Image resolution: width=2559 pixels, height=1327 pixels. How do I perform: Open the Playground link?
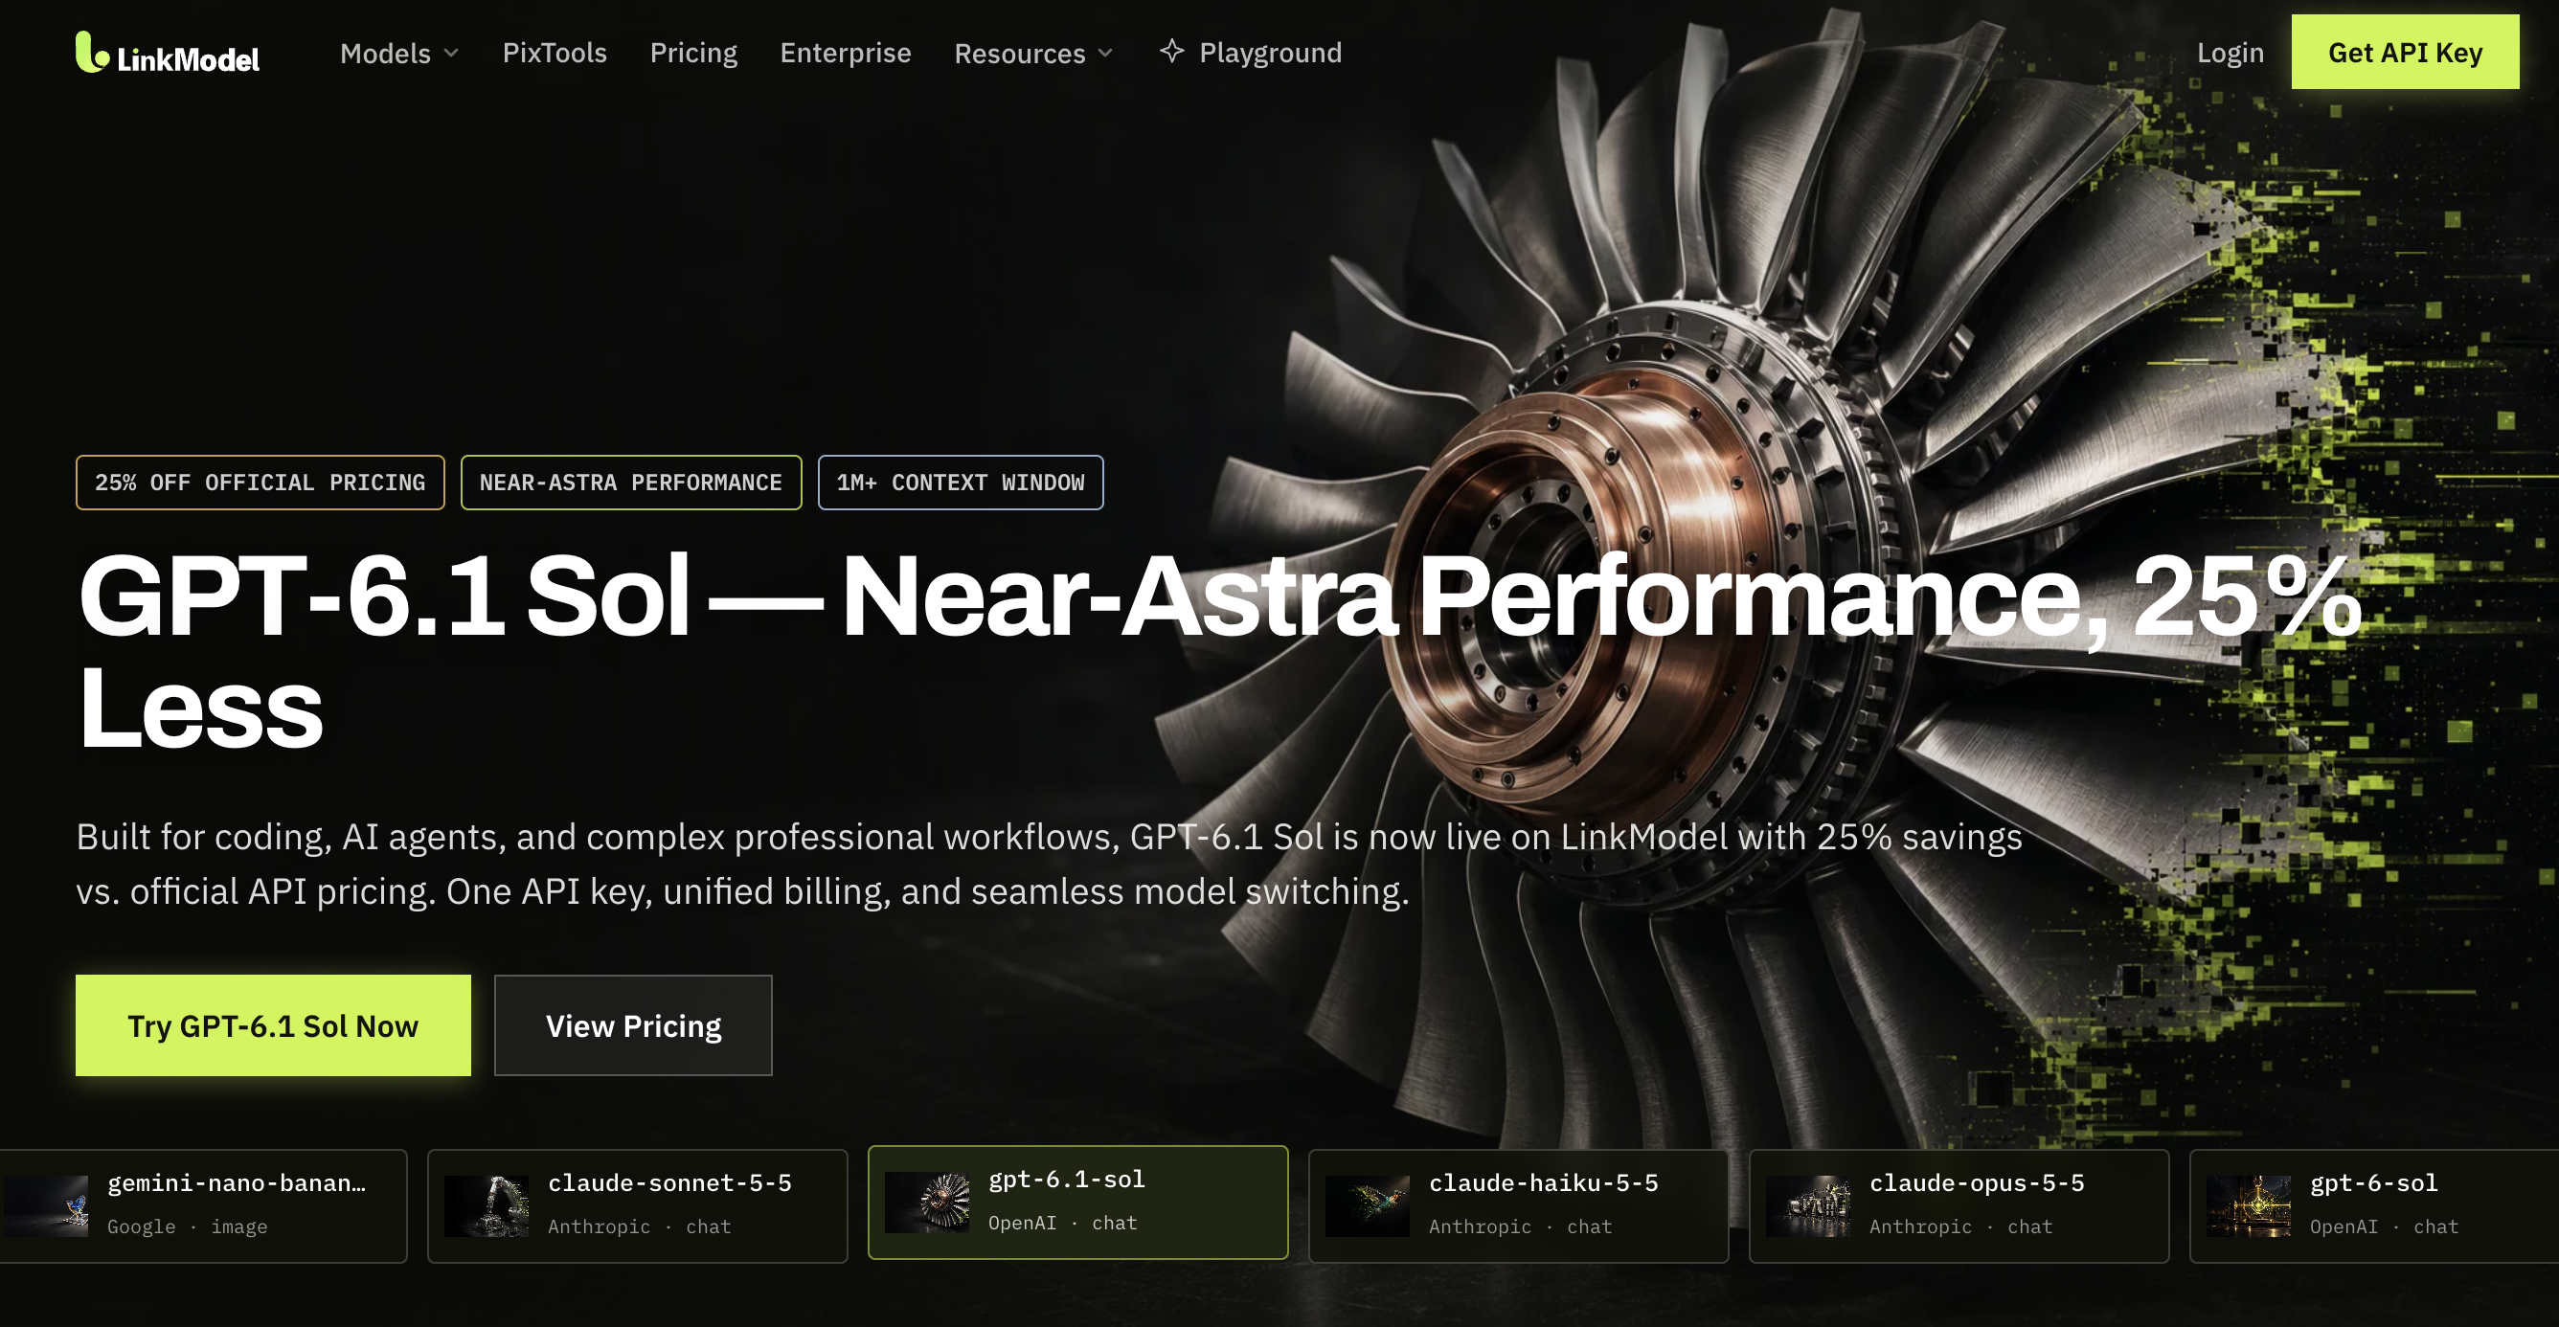pyautogui.click(x=1251, y=53)
